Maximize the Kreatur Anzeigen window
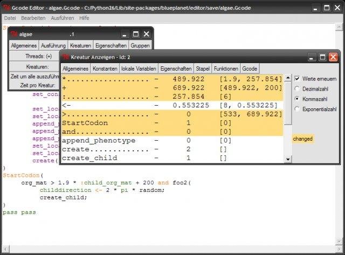The width and height of the screenshot is (345, 255). (x=322, y=58)
